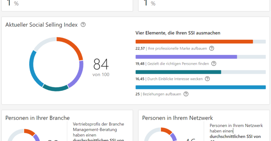Open help icon for Ihre professionelle Marke aufbauen
The width and height of the screenshot is (271, 141).
point(211,48)
